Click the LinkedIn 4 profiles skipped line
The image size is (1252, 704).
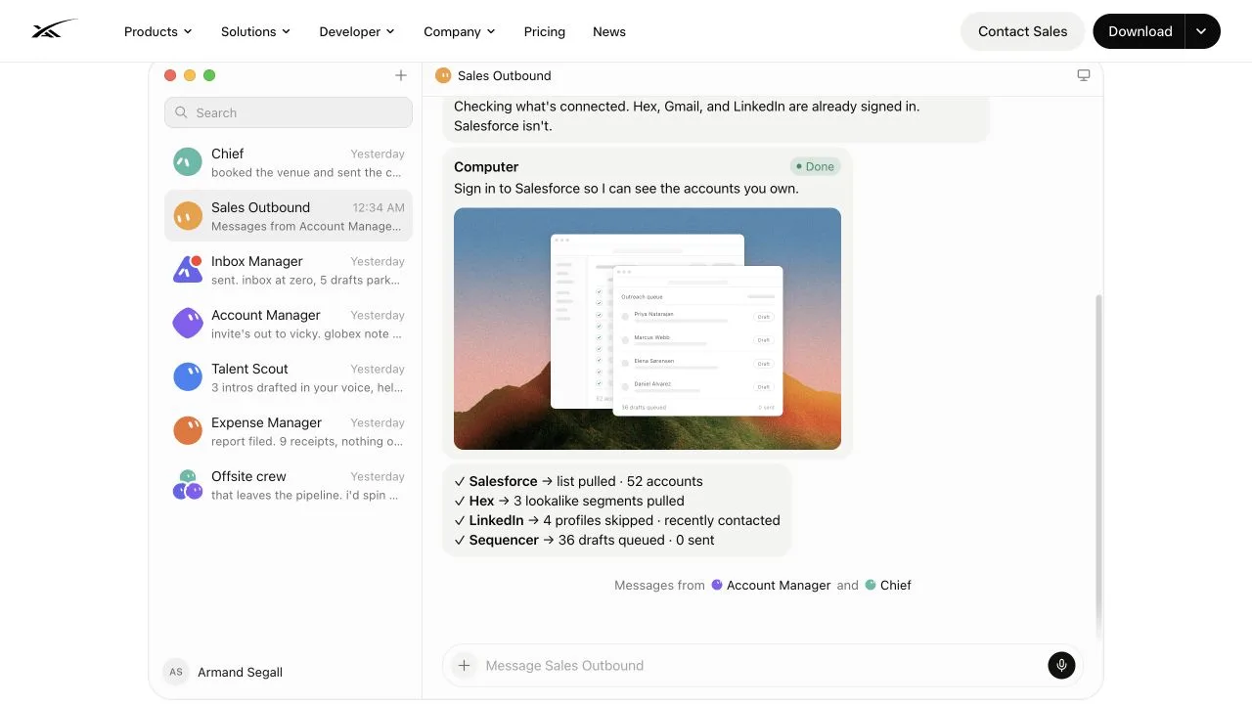pos(617,520)
